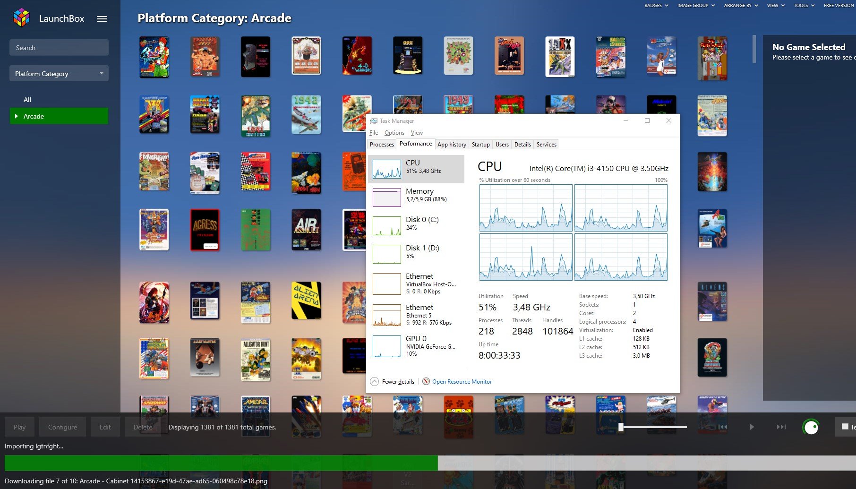The image size is (856, 489).
Task: Select the Disk 1 (D:) entry
Action: 416,254
